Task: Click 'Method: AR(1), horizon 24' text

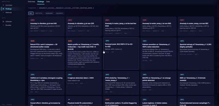Action: (x=113, y=49)
